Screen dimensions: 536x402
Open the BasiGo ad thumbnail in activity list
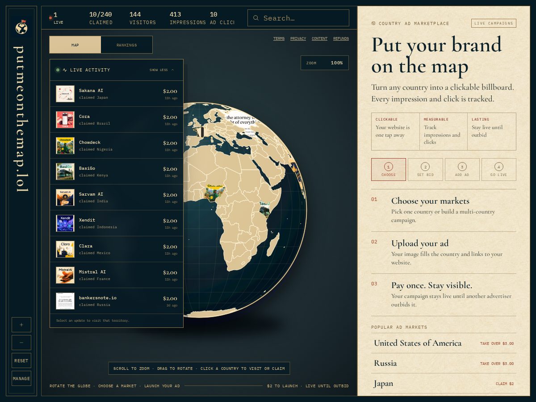tap(65, 172)
